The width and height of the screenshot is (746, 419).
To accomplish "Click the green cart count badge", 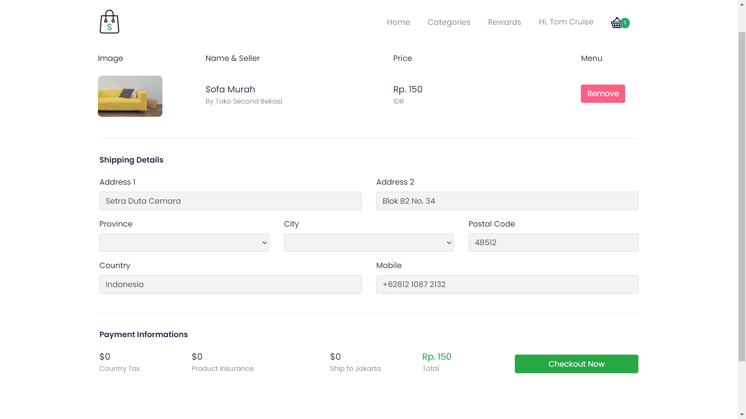I will [625, 23].
